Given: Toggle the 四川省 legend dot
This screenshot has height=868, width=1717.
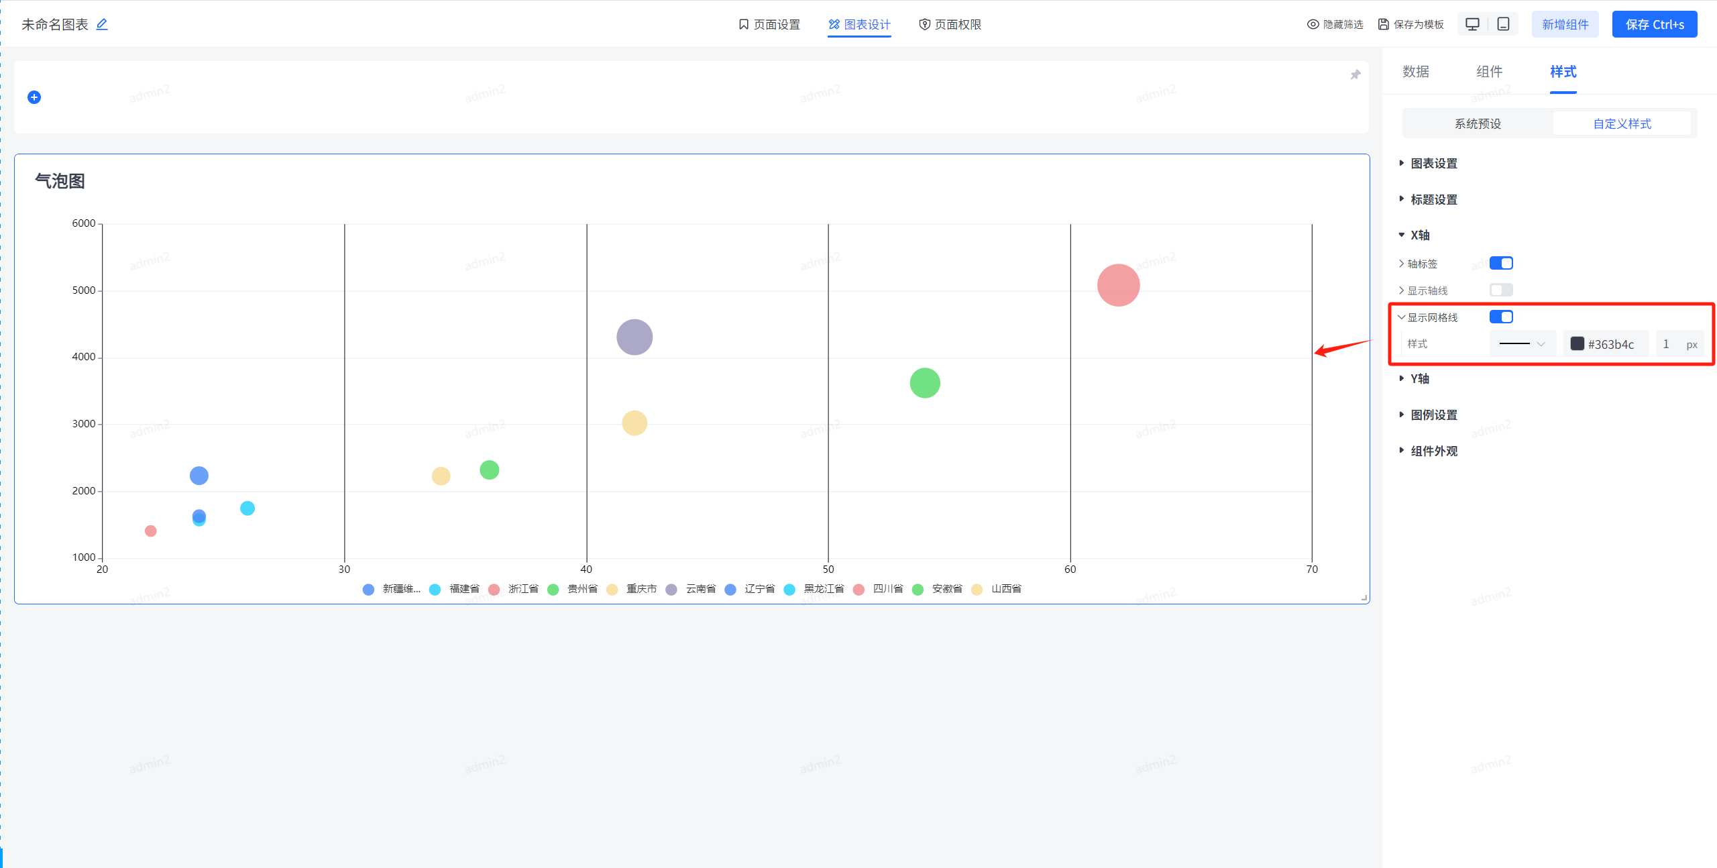Looking at the screenshot, I should (858, 589).
